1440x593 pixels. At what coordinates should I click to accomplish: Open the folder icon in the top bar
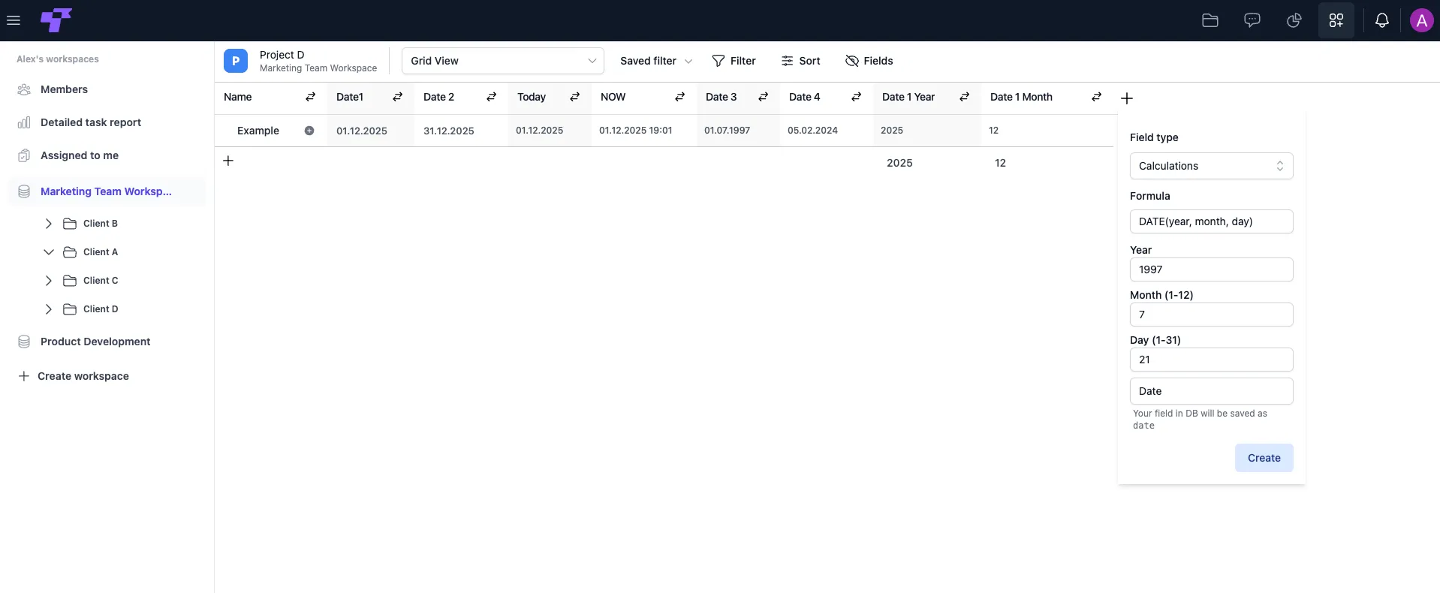[x=1210, y=20]
